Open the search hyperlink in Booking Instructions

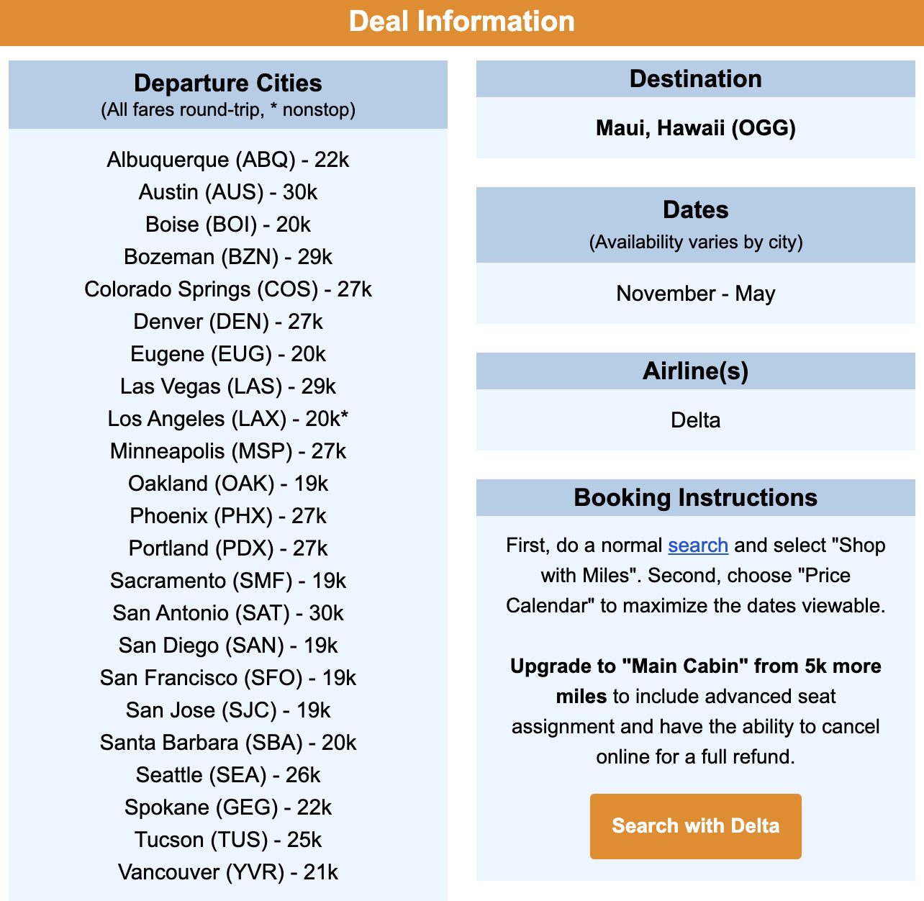click(697, 545)
